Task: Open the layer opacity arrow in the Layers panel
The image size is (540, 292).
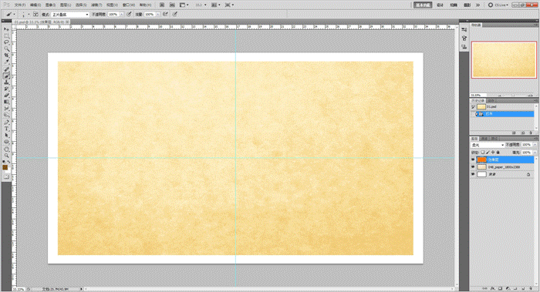Action: click(535, 144)
